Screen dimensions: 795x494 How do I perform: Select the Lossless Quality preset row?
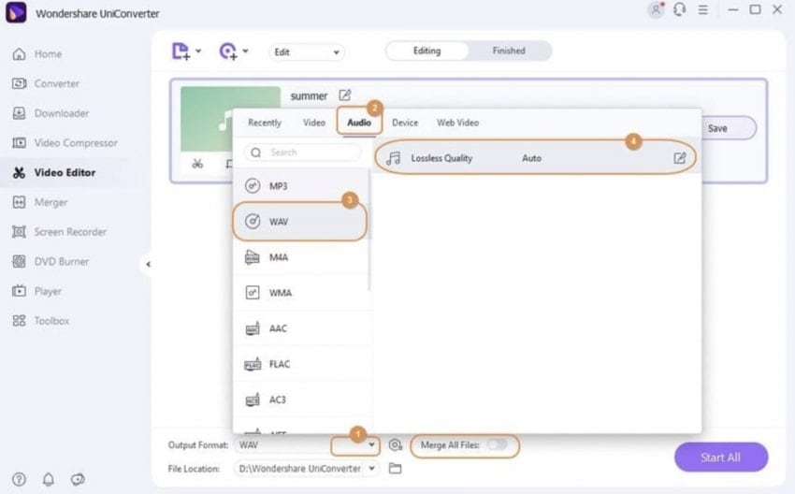click(535, 158)
